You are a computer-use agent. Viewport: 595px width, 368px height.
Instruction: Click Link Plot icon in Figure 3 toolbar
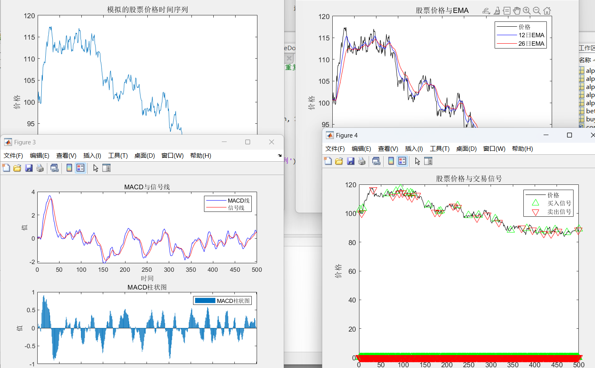[54, 168]
